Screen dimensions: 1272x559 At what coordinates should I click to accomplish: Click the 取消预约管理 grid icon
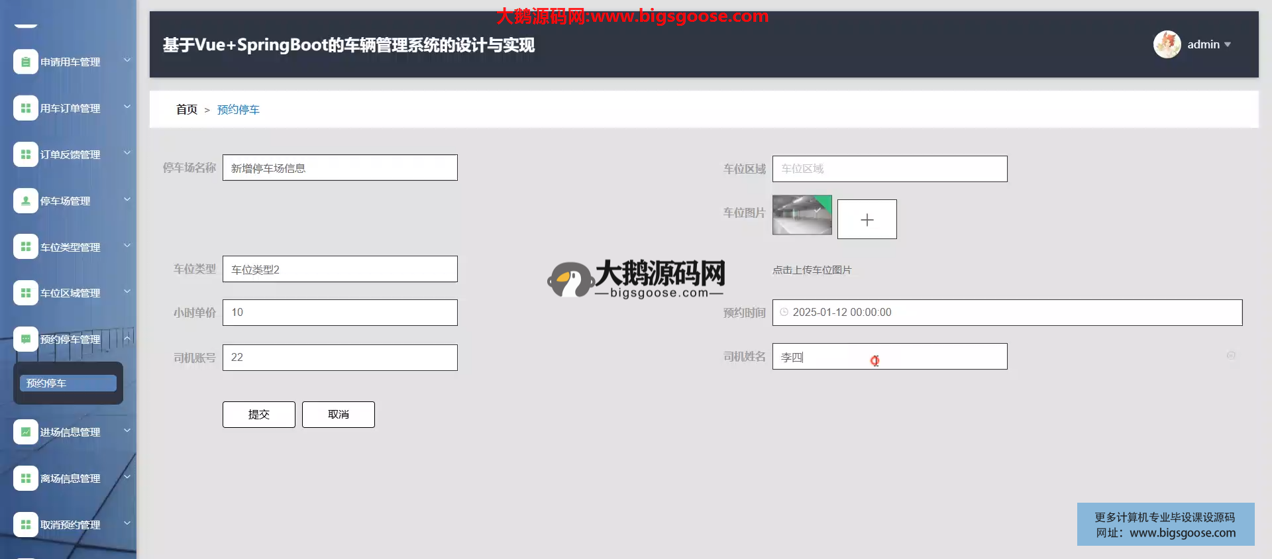pos(25,525)
